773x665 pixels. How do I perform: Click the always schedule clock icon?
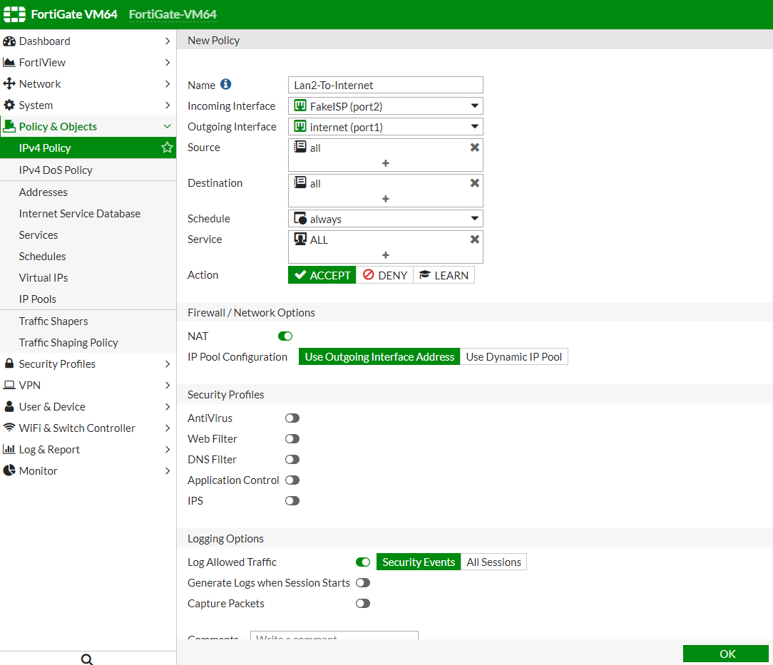coord(300,218)
